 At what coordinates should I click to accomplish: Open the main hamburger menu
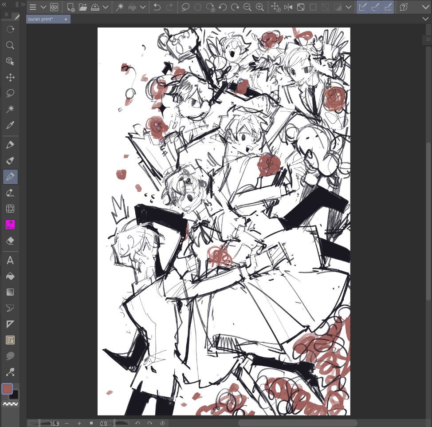[33, 7]
